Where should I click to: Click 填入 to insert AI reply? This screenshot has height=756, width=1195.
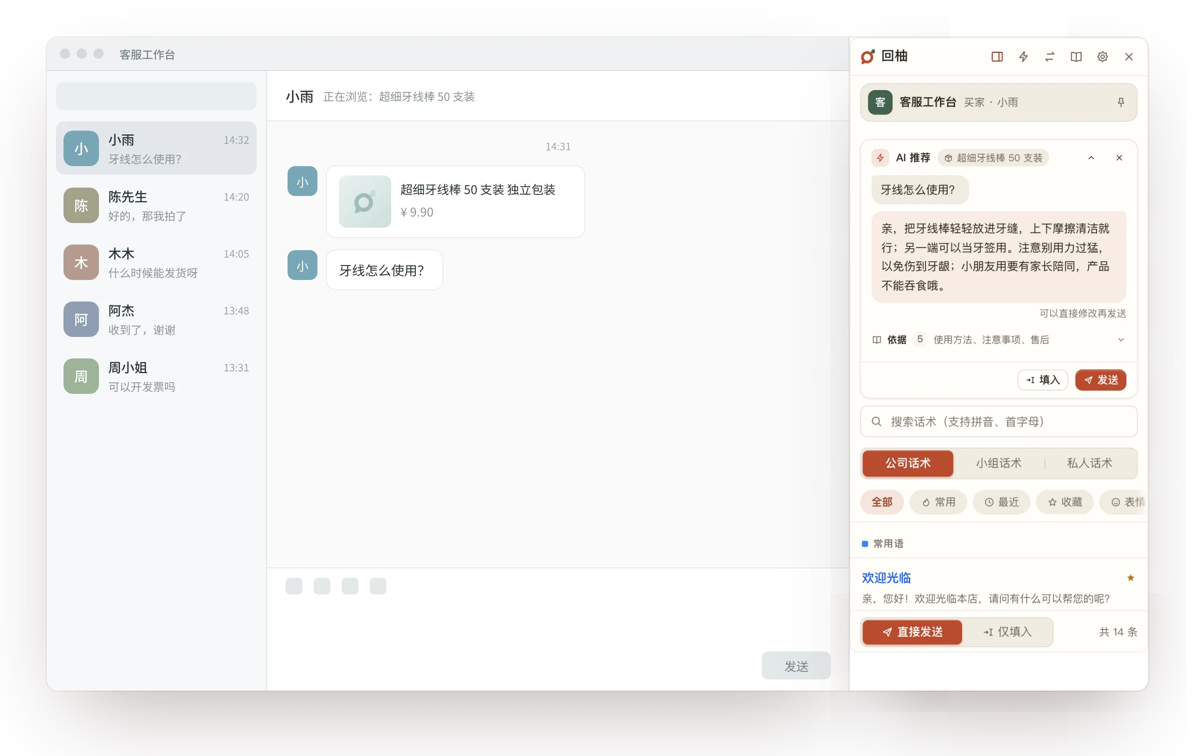coord(1043,380)
